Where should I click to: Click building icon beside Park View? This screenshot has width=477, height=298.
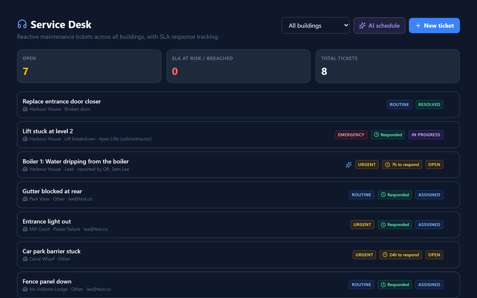[x=25, y=199]
